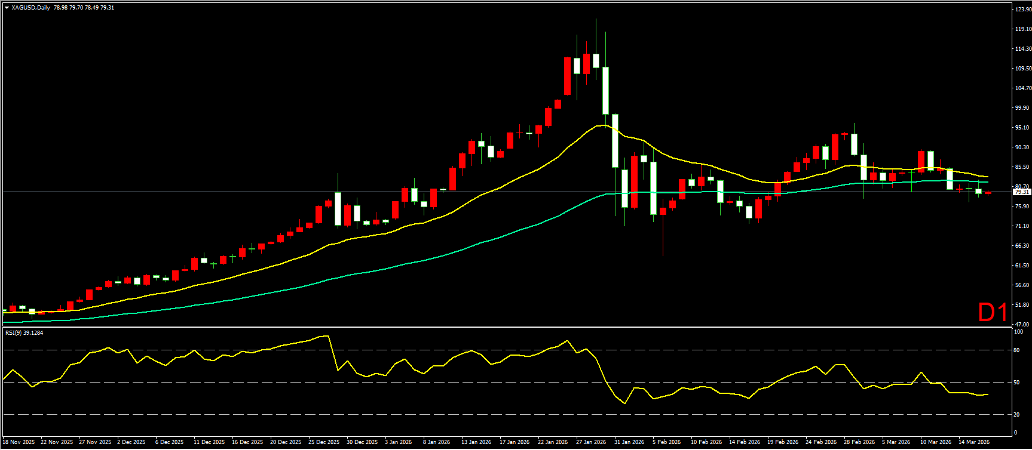This screenshot has height=450, width=1032.
Task: Click the 18 Nov 2025 date label
Action: click(x=18, y=442)
